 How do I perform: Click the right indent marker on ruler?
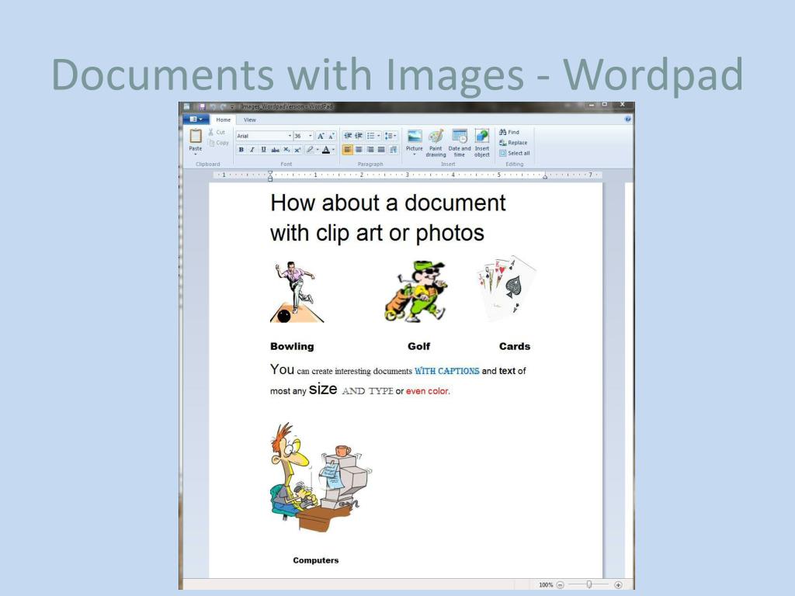tap(545, 176)
